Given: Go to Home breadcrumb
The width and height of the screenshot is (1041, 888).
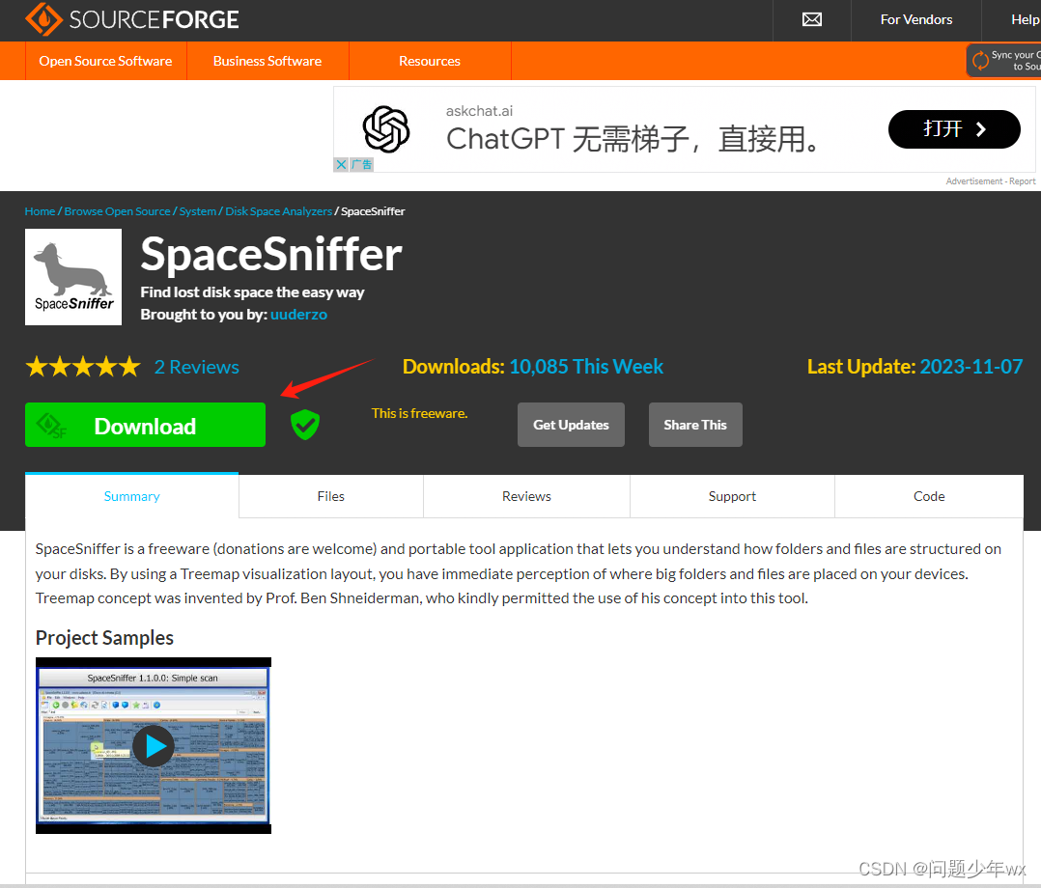Looking at the screenshot, I should 40,211.
